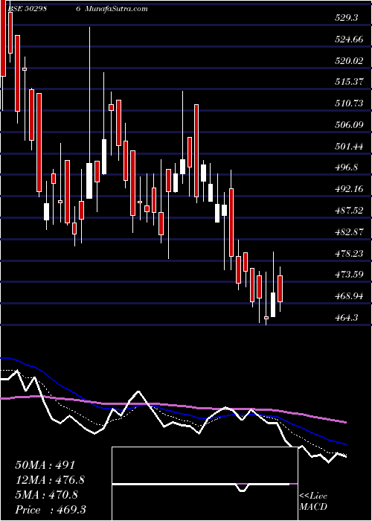Click the 464.3 price axis label
The image size is (372, 521).
(346, 318)
